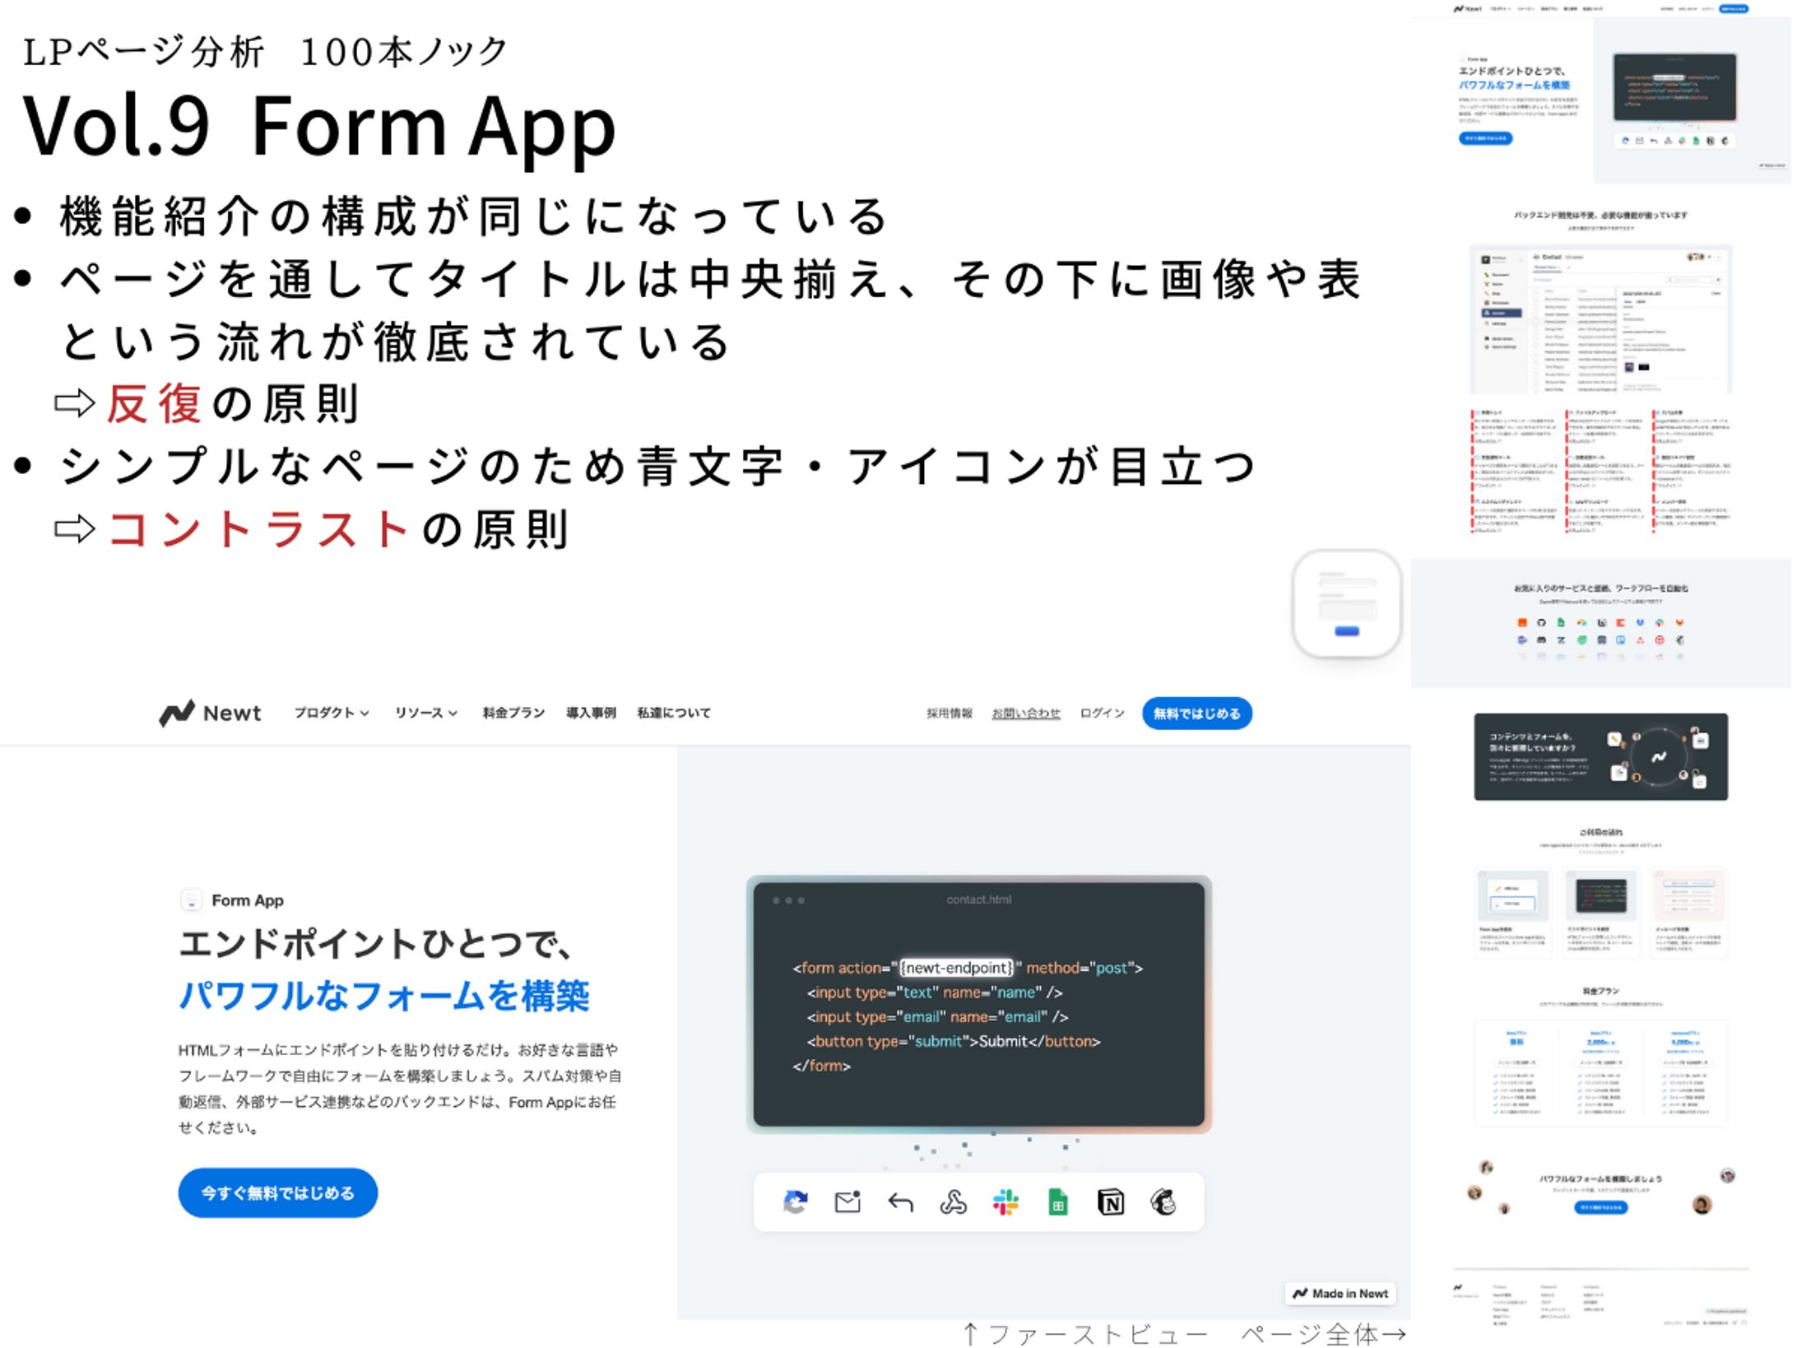Image resolution: width=1797 pixels, height=1348 pixels.
Task: Click the reCAPTCHA icon in integrations bar
Action: (x=795, y=1203)
